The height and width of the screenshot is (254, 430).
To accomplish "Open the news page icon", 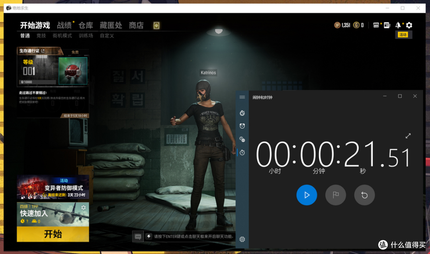I will (x=387, y=25).
